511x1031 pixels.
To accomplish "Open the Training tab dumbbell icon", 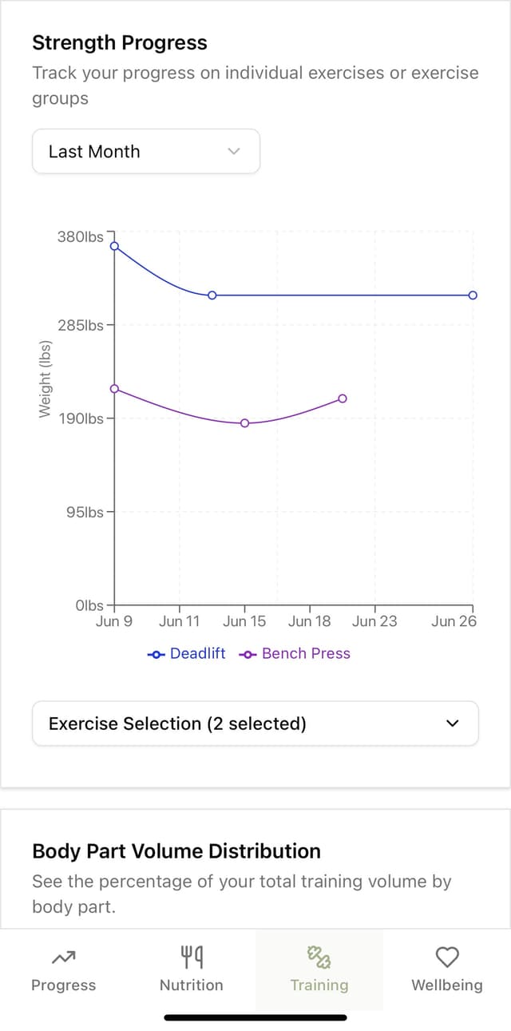I will pos(319,956).
